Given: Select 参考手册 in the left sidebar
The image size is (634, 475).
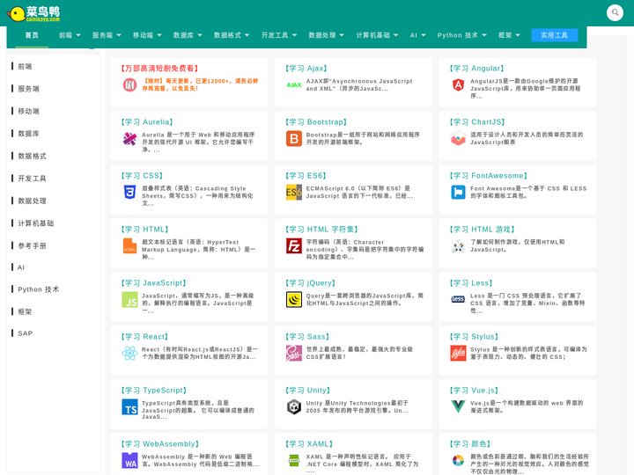Looking at the screenshot, I should point(32,245).
